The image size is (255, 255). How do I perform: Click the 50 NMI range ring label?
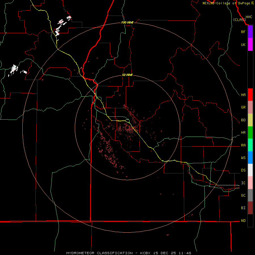pyautogui.click(x=127, y=75)
